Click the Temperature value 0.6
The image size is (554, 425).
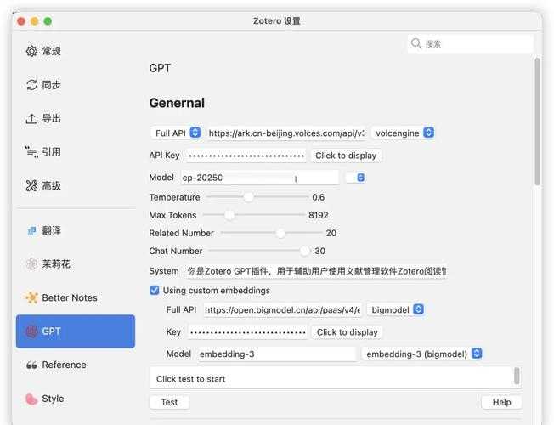tap(319, 197)
